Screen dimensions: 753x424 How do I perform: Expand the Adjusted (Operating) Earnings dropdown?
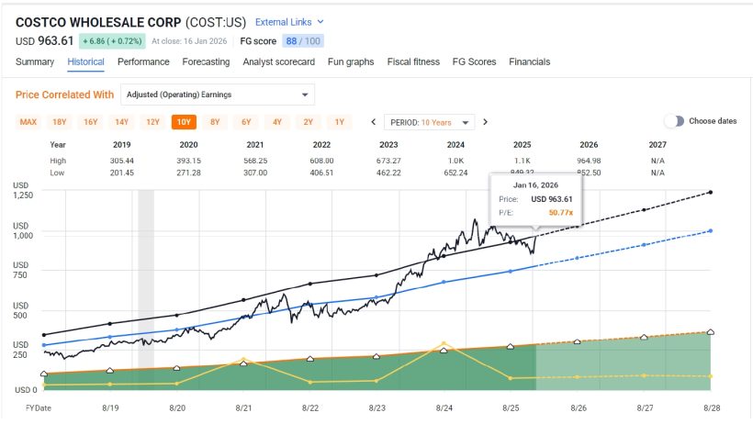(217, 95)
